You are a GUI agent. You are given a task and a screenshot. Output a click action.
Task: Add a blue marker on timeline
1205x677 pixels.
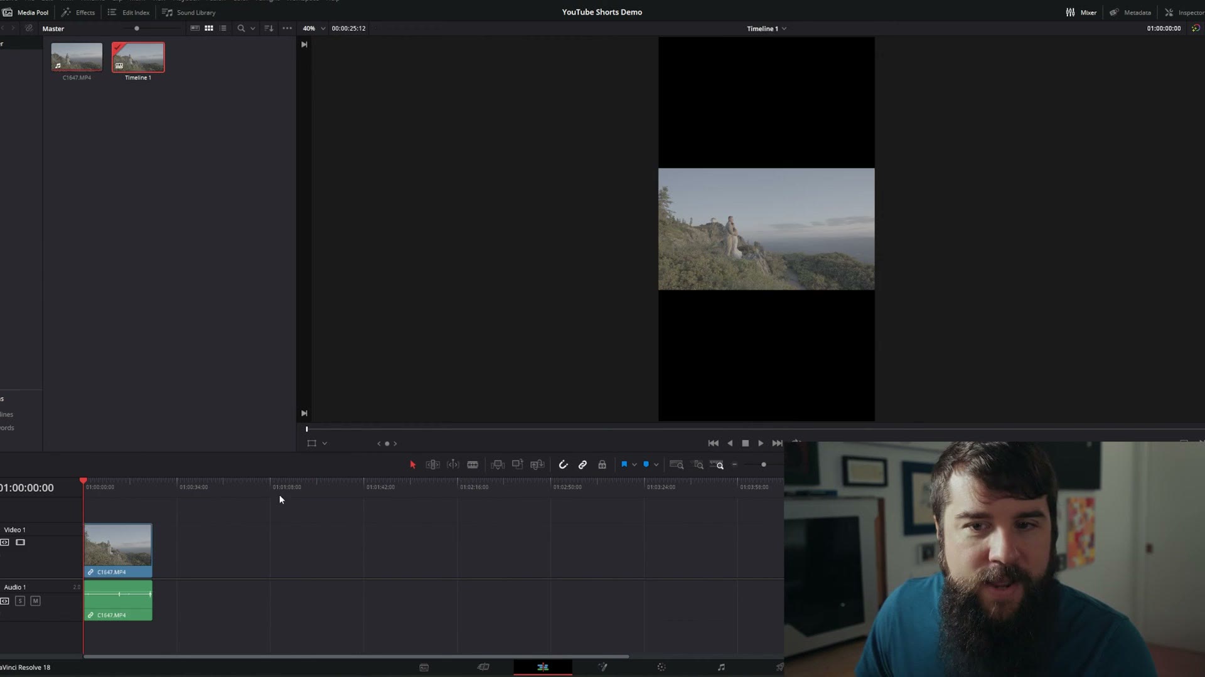coord(646,464)
